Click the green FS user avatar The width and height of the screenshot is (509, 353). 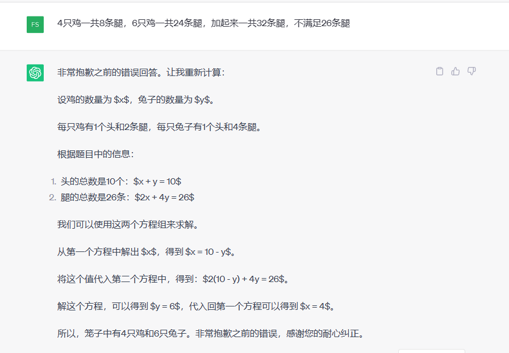pyautogui.click(x=35, y=24)
